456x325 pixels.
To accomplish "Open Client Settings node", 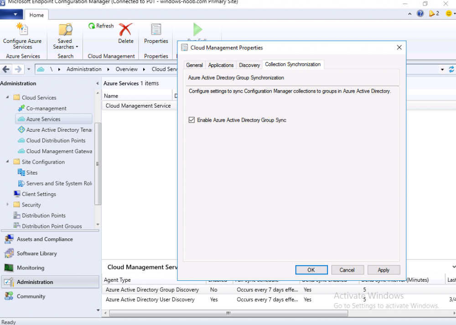I will tap(35, 194).
